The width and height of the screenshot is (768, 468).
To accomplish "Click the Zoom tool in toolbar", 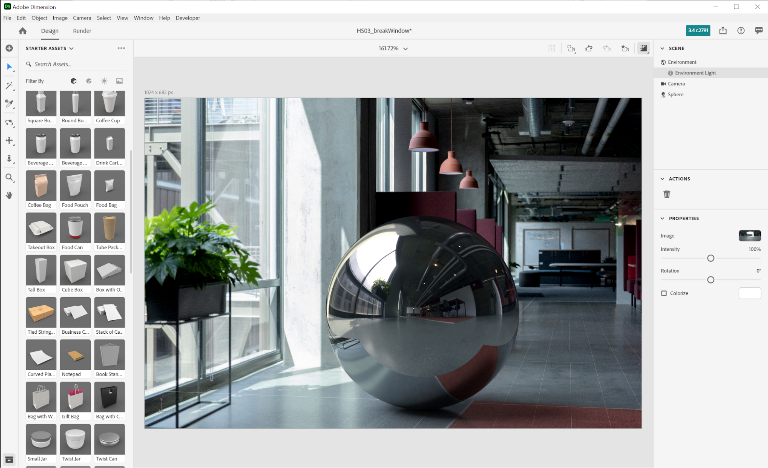I will pos(9,177).
